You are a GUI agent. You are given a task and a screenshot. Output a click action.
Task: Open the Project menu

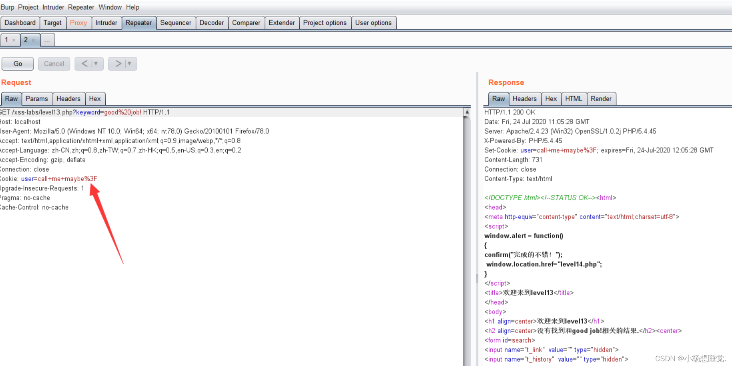pyautogui.click(x=28, y=7)
